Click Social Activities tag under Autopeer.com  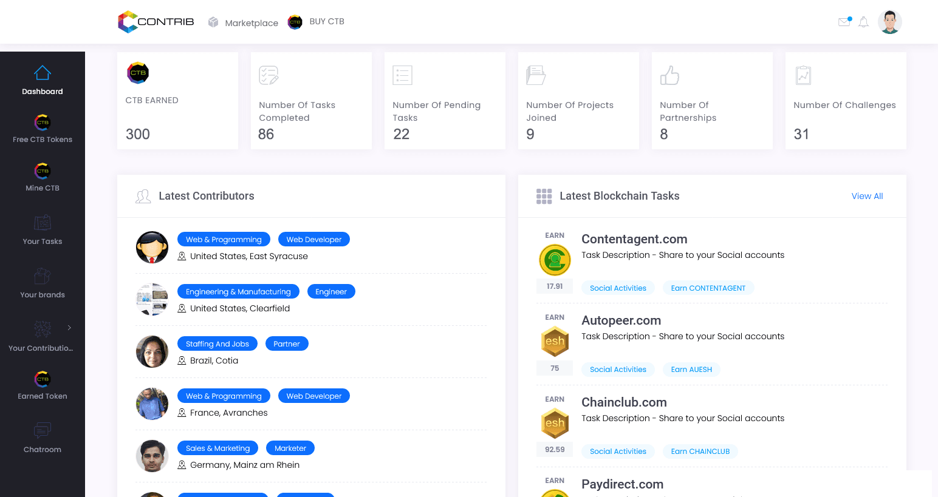618,370
